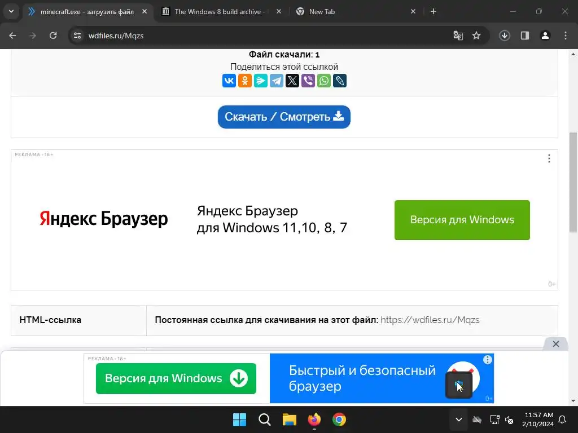Share link via Odnoklassniki icon
The height and width of the screenshot is (433, 578).
pyautogui.click(x=245, y=81)
